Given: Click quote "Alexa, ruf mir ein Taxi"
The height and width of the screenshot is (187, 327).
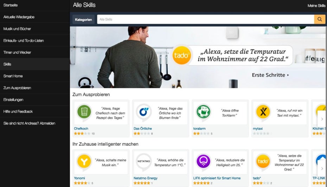Looking at the screenshot, I should [289, 113].
